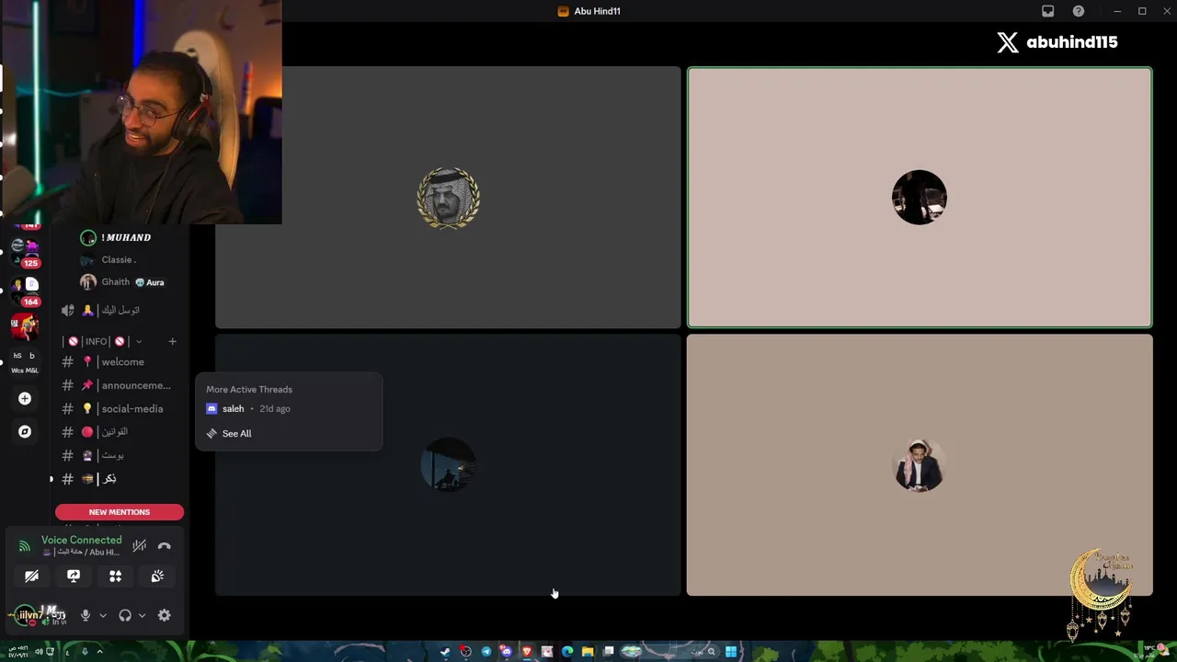Click the Aura tag beside Ghaith

150,282
